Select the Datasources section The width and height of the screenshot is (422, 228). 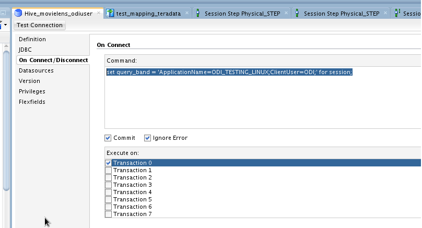pyautogui.click(x=36, y=70)
